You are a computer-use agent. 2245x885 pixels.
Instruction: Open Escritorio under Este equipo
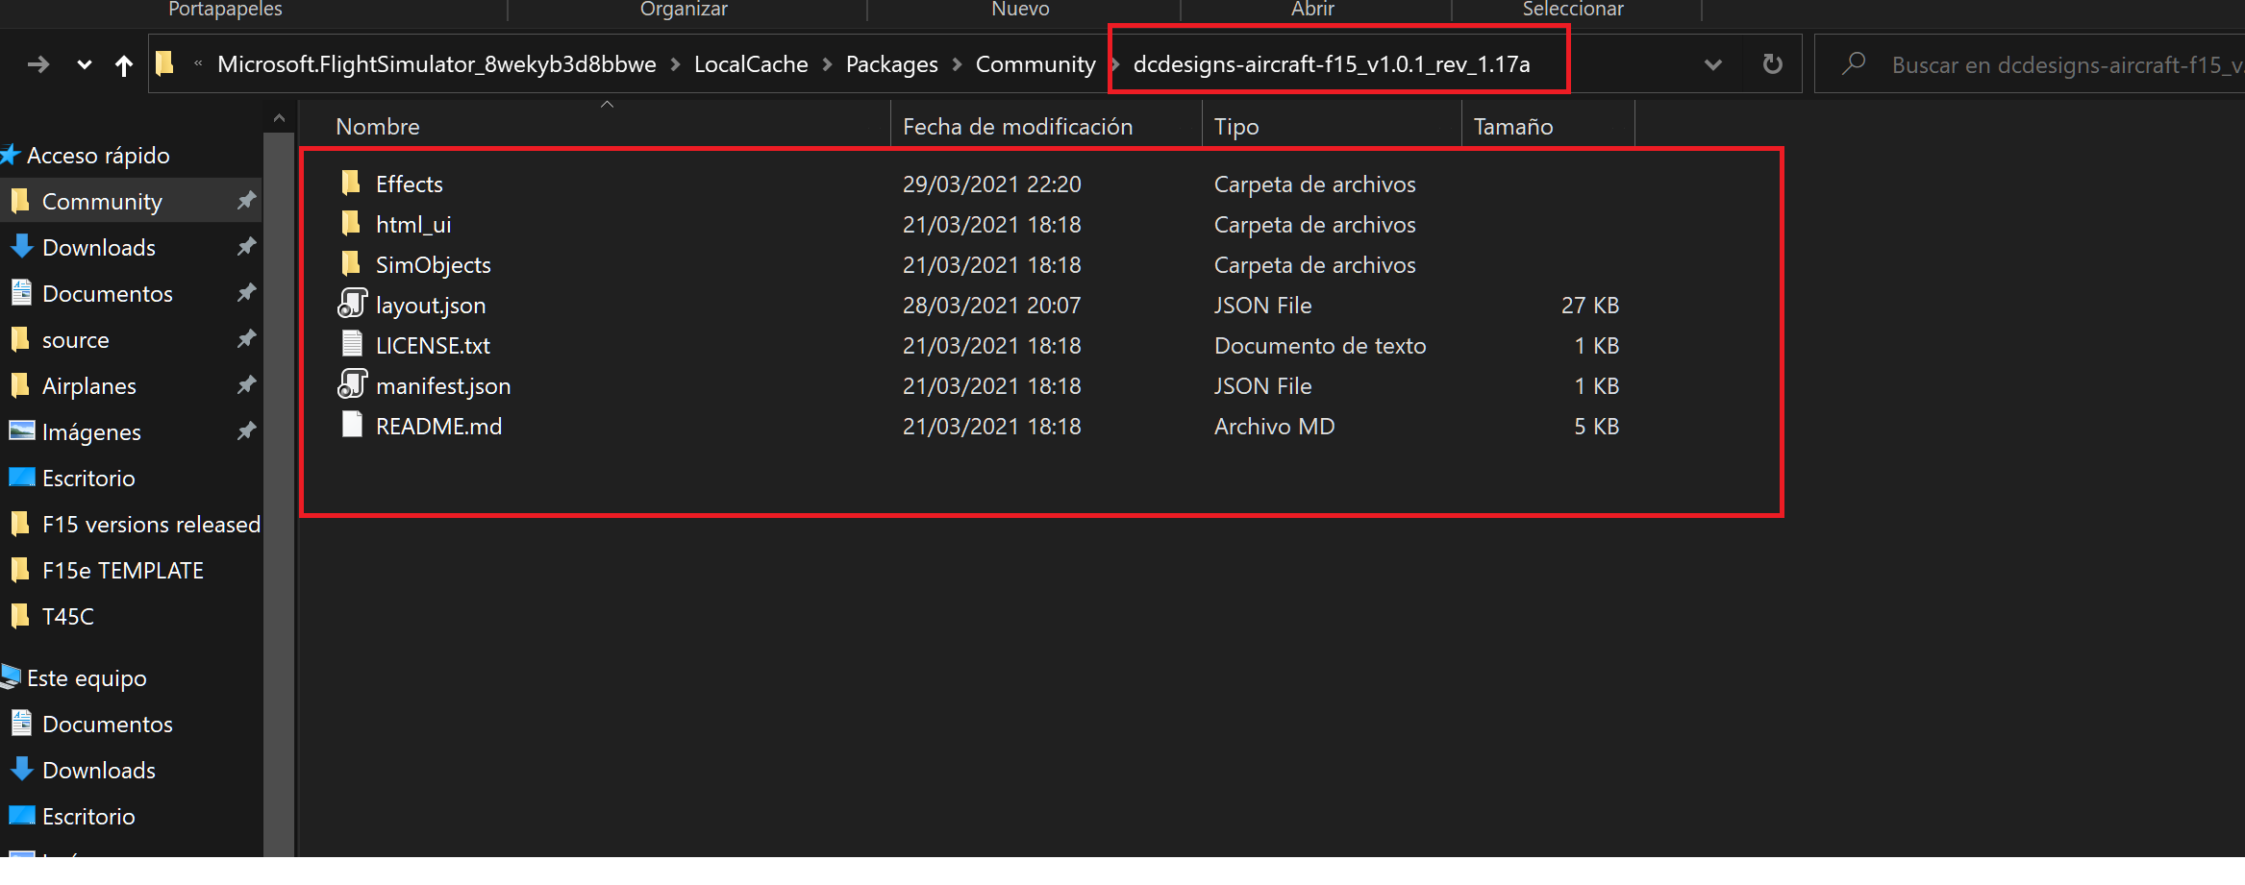tap(88, 816)
